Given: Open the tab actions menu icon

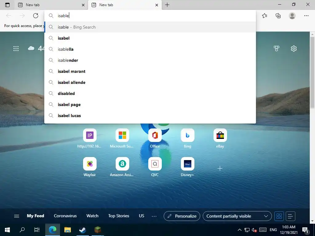Looking at the screenshot, I should tap(7, 5).
